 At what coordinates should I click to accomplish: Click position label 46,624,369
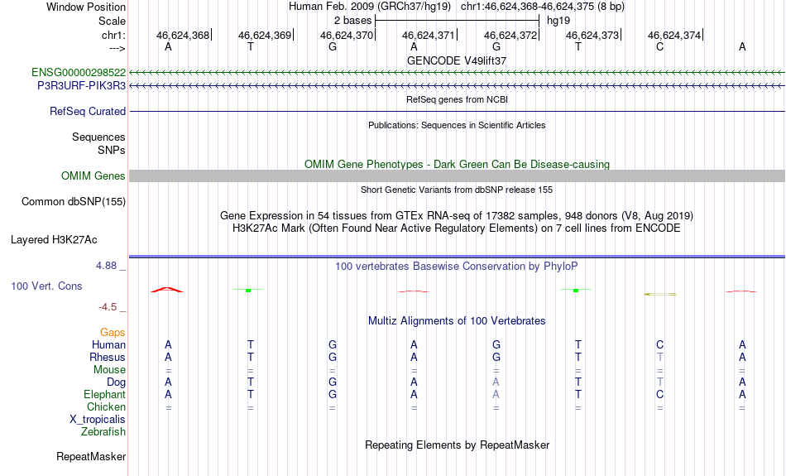(x=265, y=35)
